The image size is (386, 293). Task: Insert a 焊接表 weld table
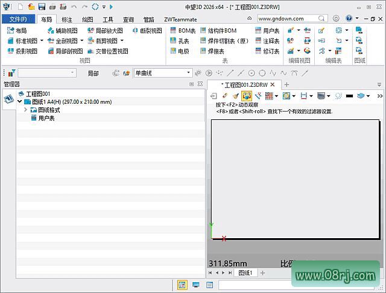click(x=212, y=51)
